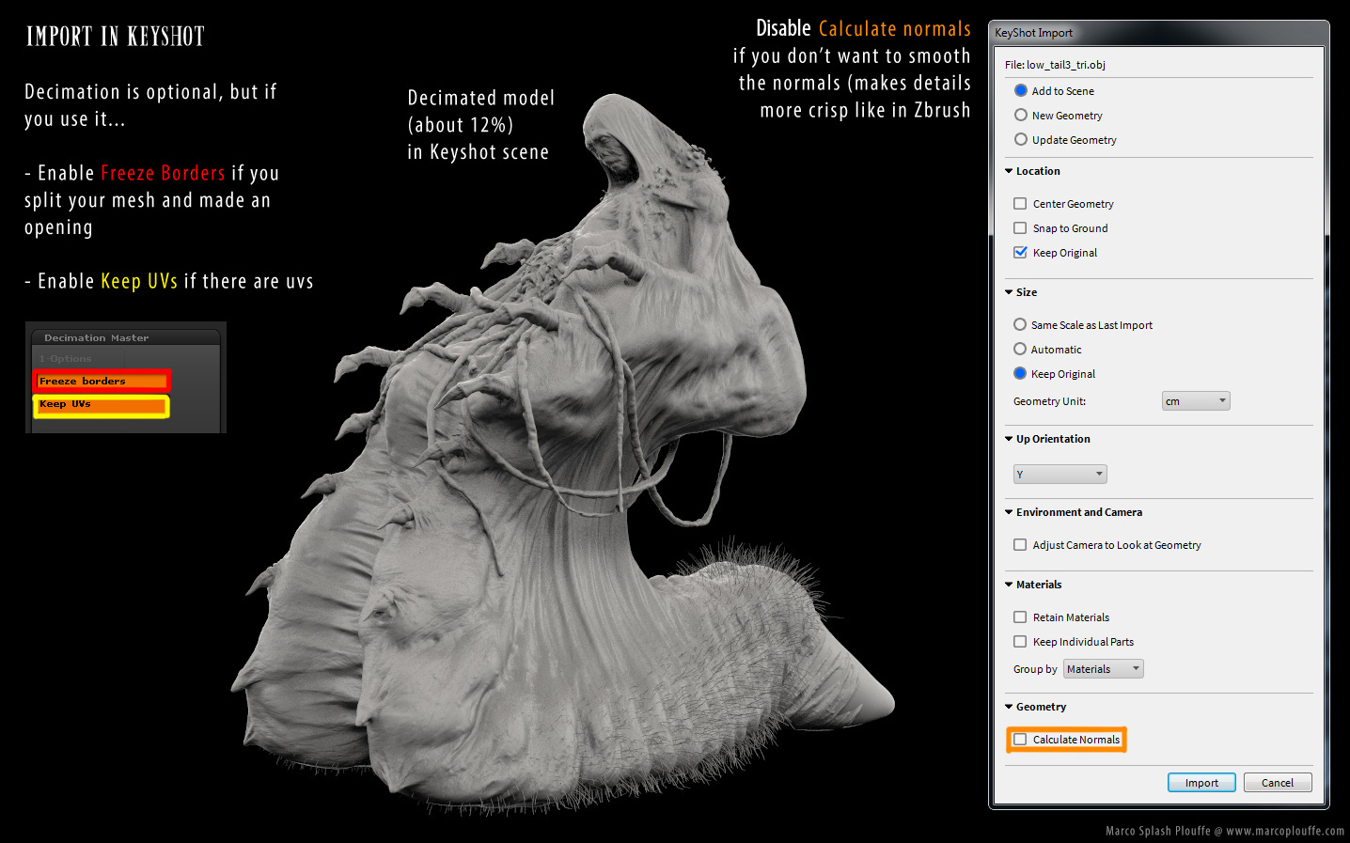Image resolution: width=1350 pixels, height=843 pixels.
Task: Click the Import button
Action: 1201,783
